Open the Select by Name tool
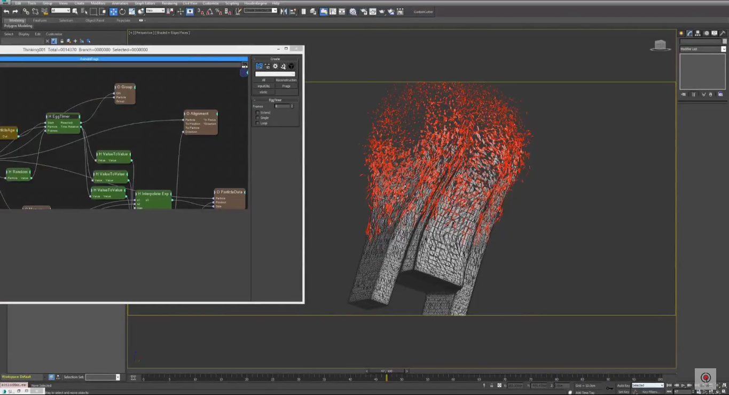 click(83, 11)
